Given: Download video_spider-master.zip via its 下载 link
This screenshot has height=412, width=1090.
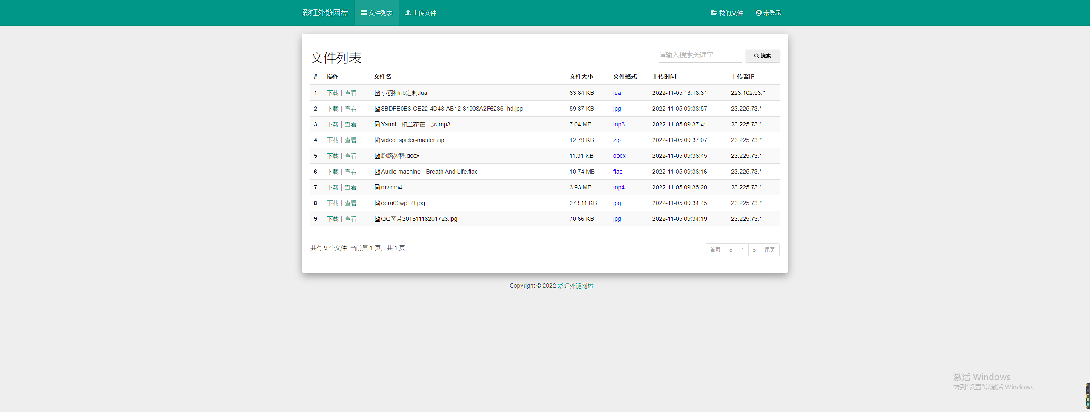Looking at the screenshot, I should click(333, 140).
